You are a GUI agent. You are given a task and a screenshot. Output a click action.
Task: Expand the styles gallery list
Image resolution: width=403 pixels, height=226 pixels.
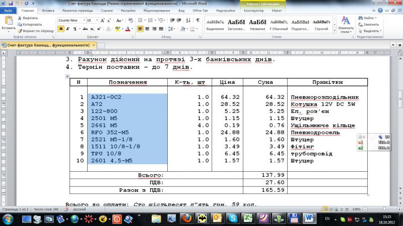tap(334, 30)
